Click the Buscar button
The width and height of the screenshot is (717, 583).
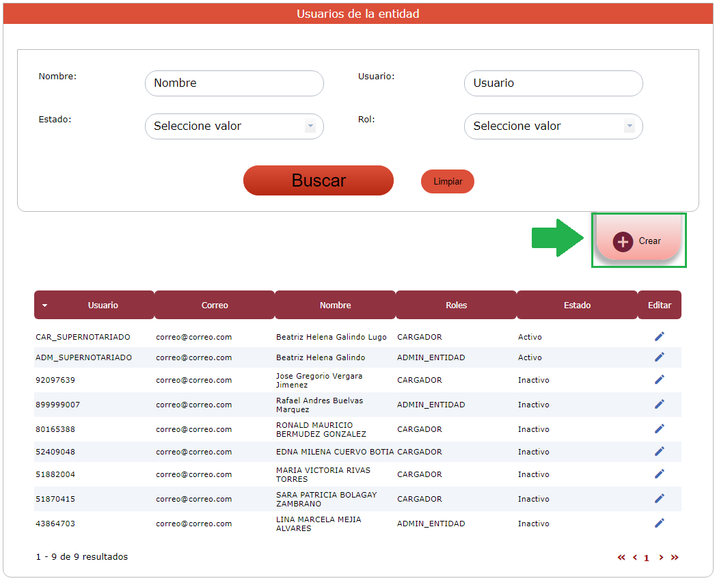318,180
